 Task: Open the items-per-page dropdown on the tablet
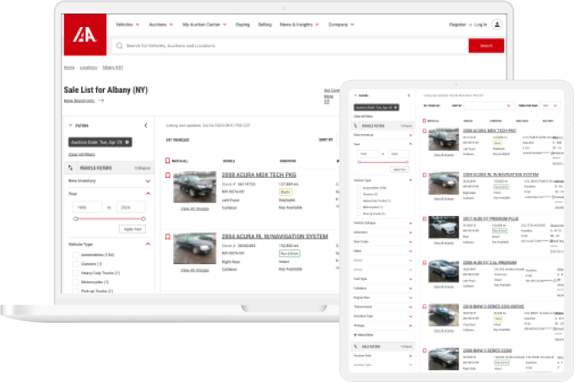pyautogui.click(x=550, y=105)
